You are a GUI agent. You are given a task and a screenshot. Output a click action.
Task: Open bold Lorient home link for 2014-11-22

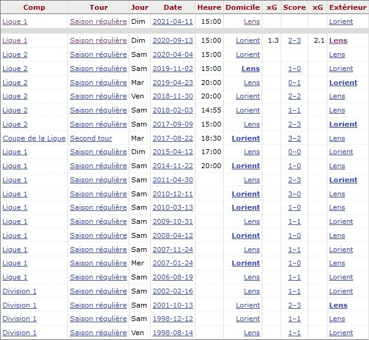tap(246, 166)
